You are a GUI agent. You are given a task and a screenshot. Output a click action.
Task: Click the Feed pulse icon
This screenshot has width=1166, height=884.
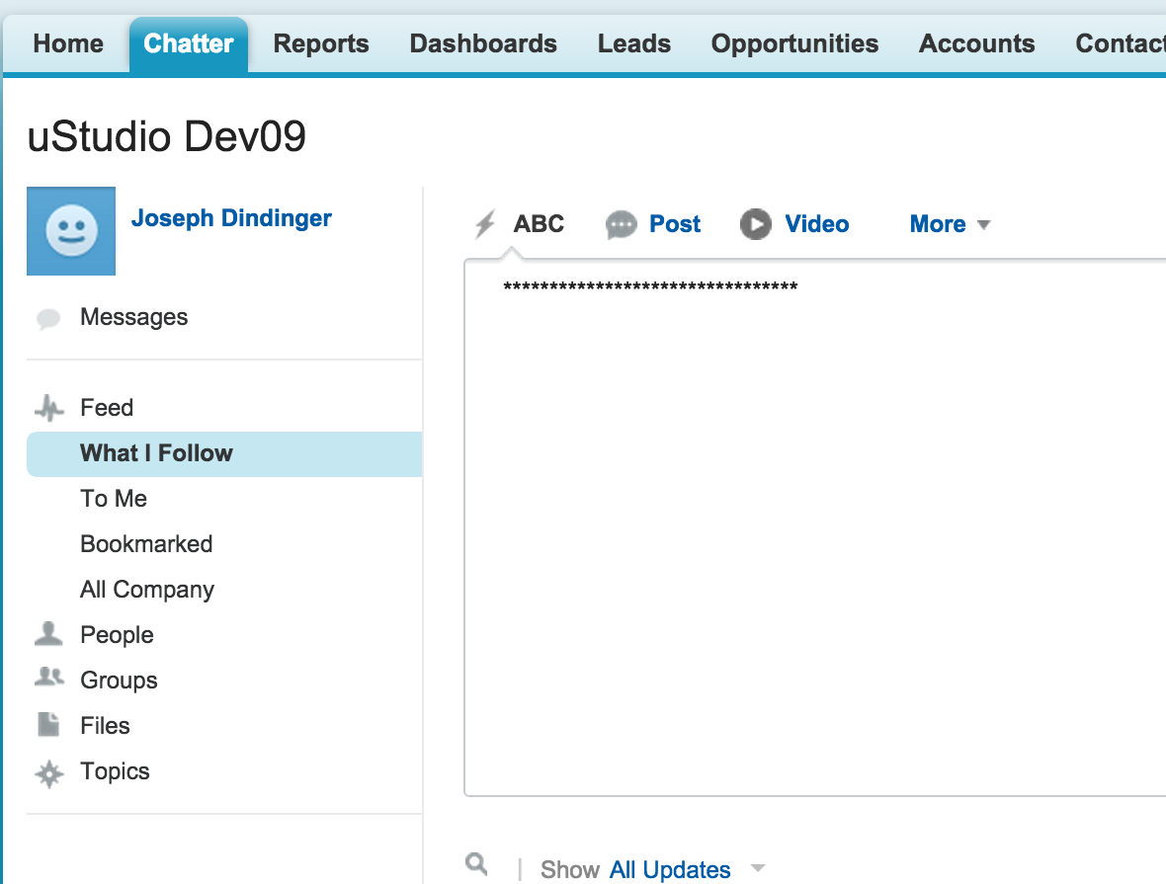(49, 407)
